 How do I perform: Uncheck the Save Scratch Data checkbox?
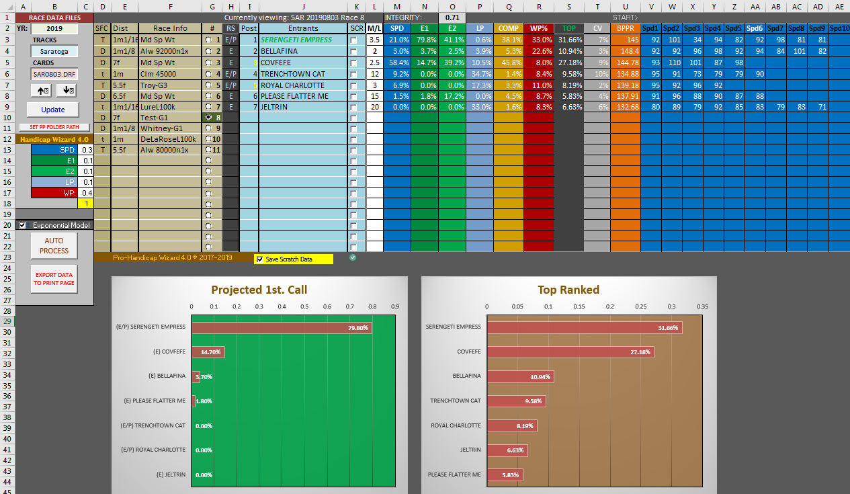pos(259,259)
